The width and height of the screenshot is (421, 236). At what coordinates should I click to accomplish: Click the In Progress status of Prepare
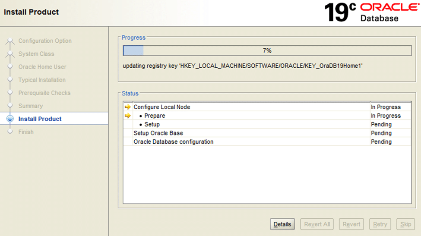[386, 116]
